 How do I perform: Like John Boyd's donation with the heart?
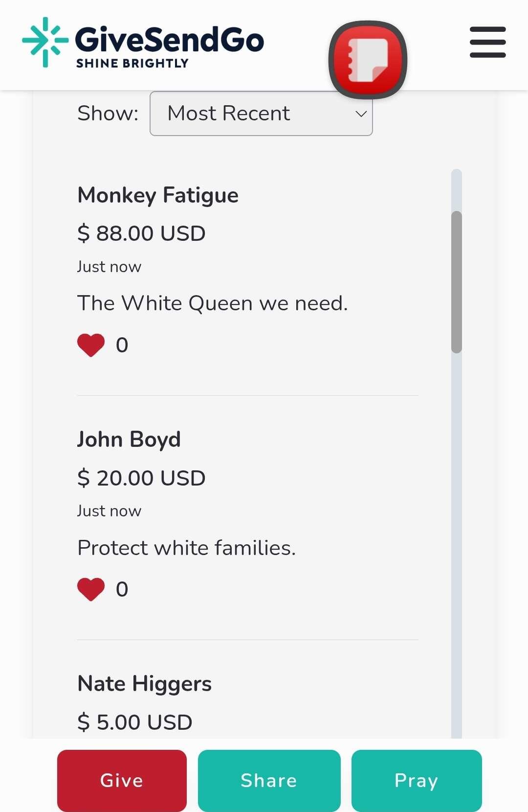(x=91, y=589)
